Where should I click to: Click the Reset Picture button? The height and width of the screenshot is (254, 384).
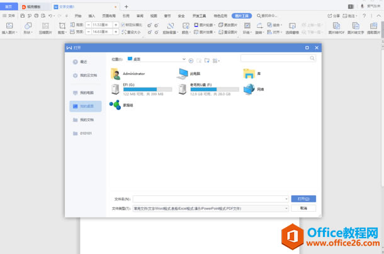coord(228,32)
